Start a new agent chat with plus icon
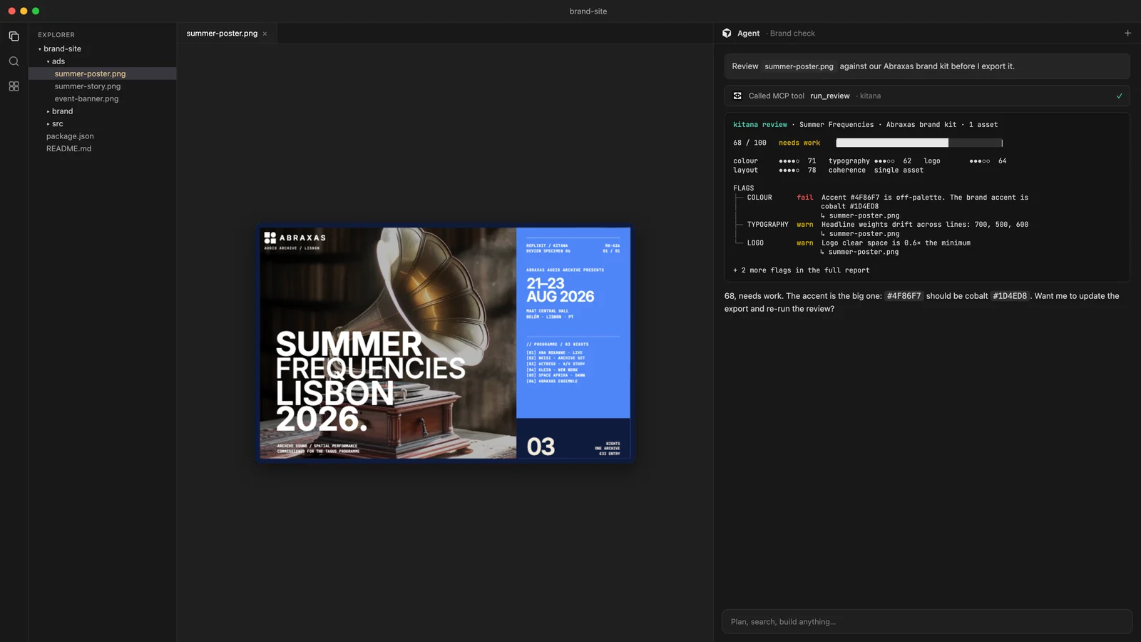The height and width of the screenshot is (642, 1141). (1127, 33)
